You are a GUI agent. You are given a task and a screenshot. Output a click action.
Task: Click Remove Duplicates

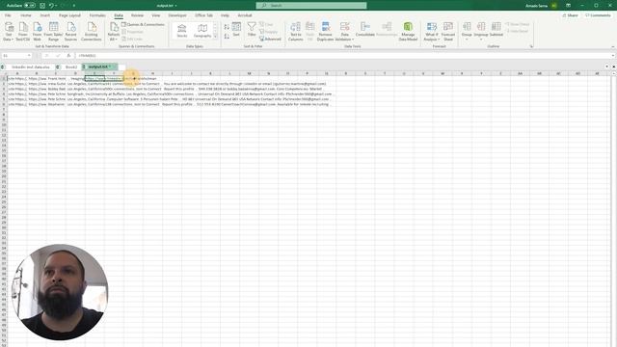[x=326, y=32]
